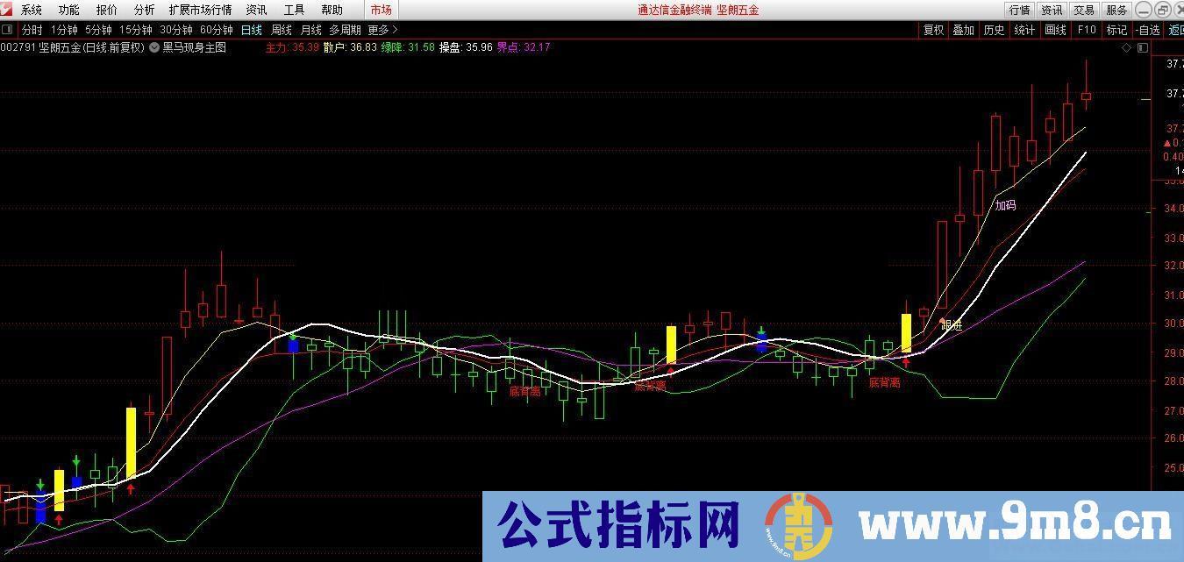
Task: Select the 日线 daily period
Action: click(x=251, y=30)
